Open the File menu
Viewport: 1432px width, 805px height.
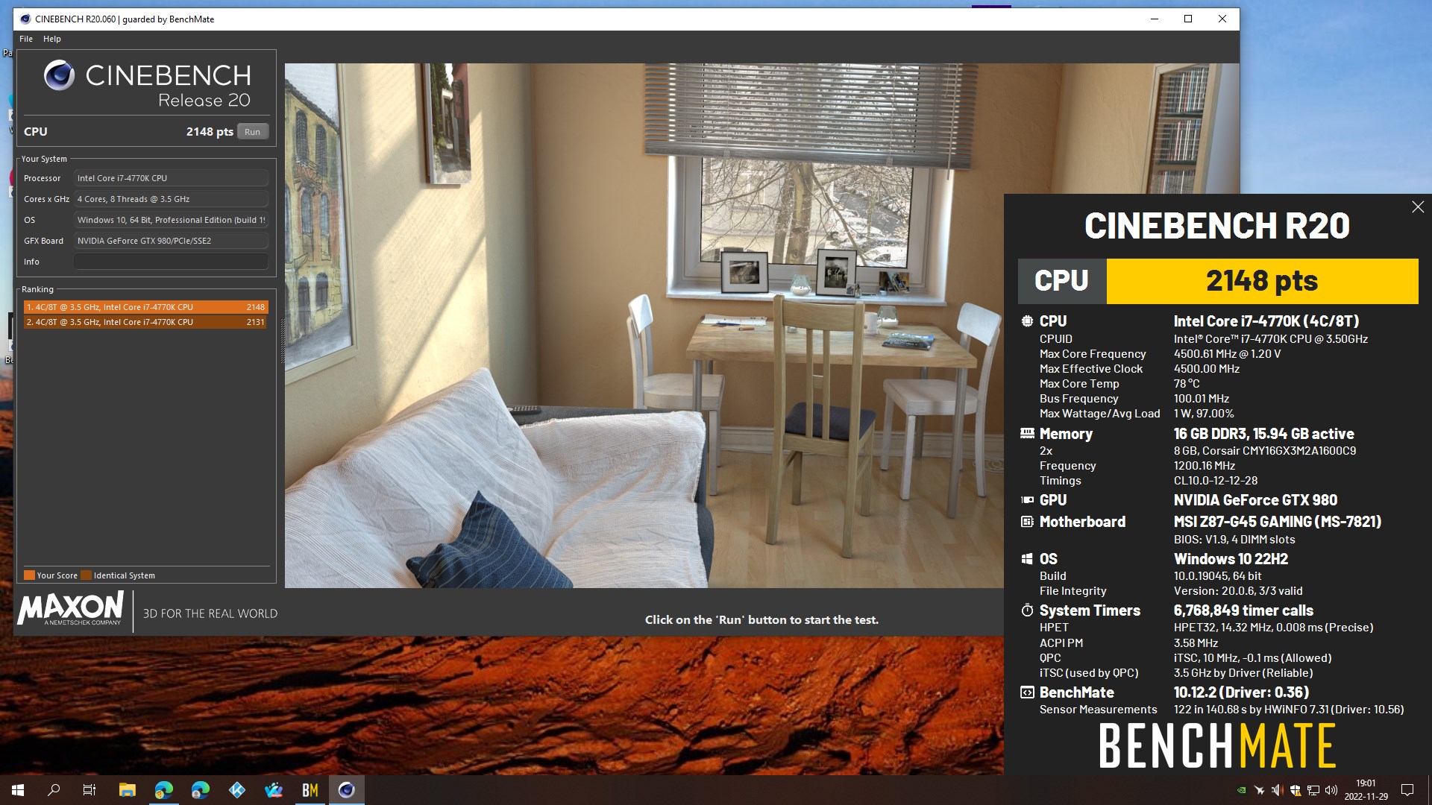point(26,39)
